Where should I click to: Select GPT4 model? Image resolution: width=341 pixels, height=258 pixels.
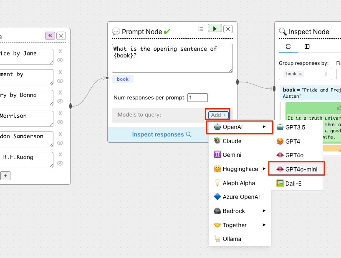[297, 141]
